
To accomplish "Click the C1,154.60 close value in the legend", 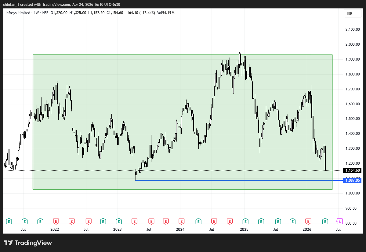I will (x=115, y=13).
